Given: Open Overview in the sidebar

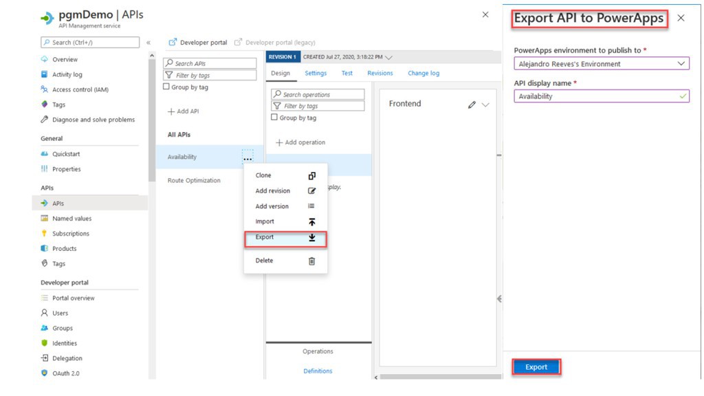Looking at the screenshot, I should [x=65, y=59].
